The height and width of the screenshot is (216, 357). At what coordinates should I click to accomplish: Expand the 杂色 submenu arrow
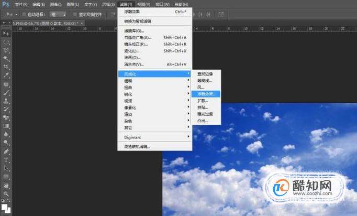(188, 121)
